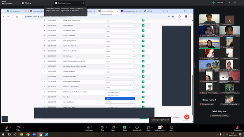Open the Windows Start menu
244x137 pixels.
[3, 134]
